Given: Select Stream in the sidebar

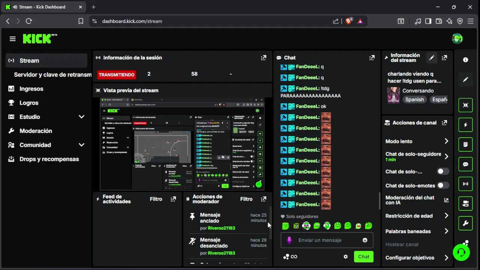Looking at the screenshot, I should [x=47, y=61].
